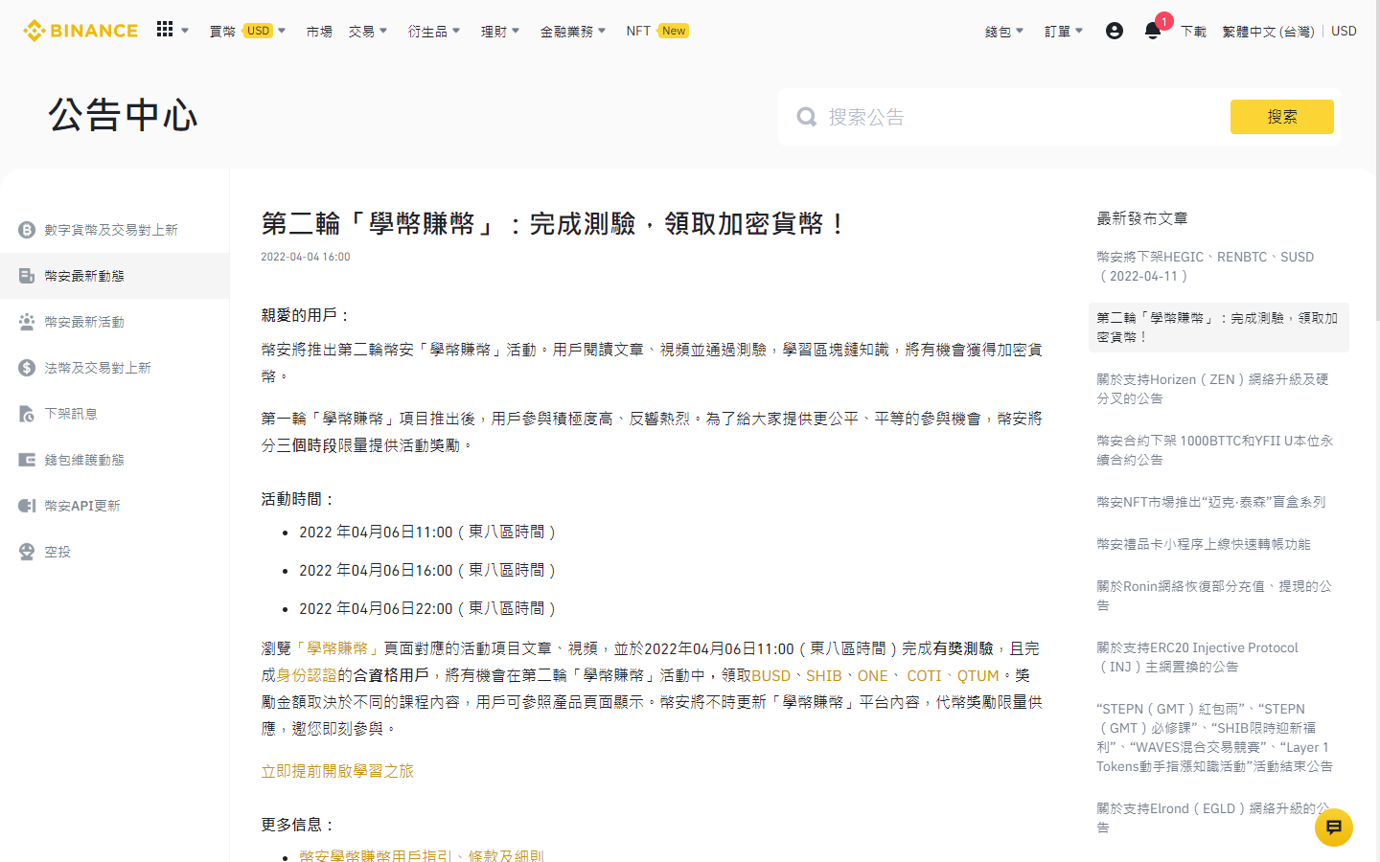Select 數字貨幣及交易對上新 category

(x=114, y=230)
